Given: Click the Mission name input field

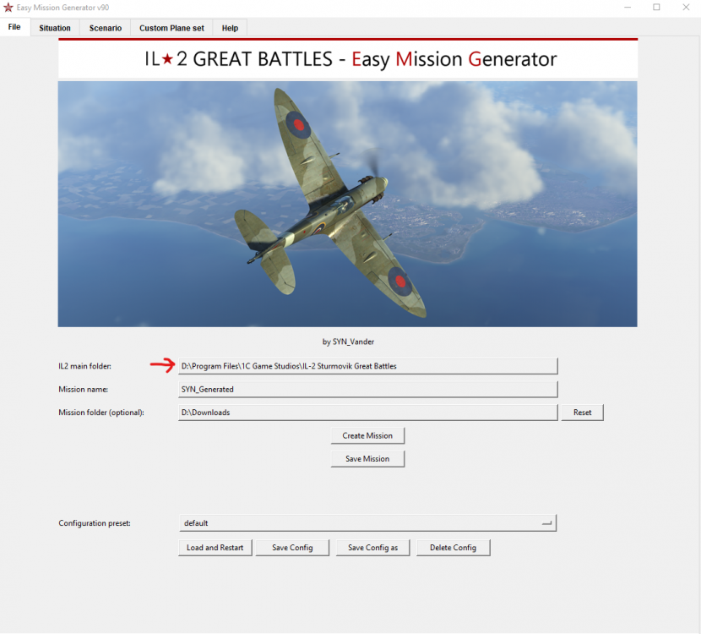Looking at the screenshot, I should tap(367, 389).
